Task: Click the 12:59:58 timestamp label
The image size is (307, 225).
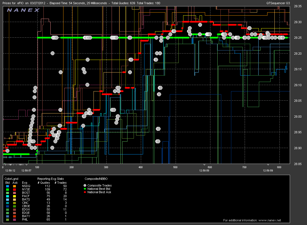Action: pyautogui.click(x=204, y=171)
